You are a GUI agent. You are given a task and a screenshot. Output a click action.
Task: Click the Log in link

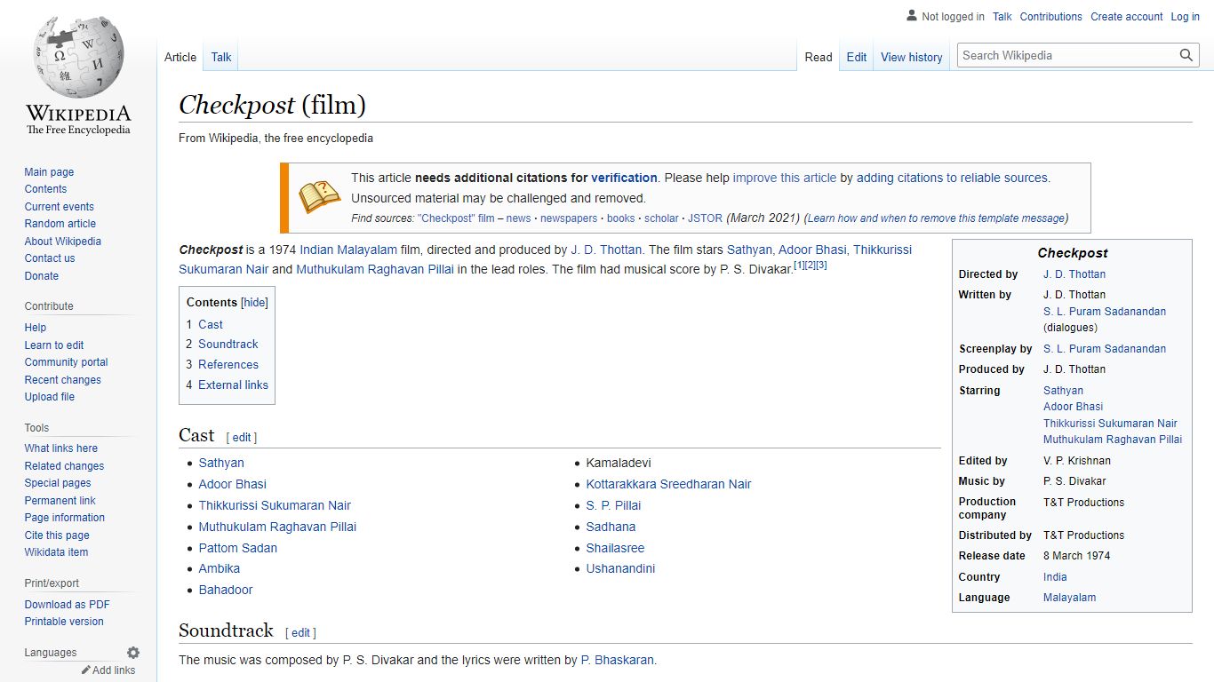coord(1186,17)
